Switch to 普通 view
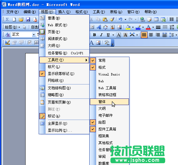This screenshot has width=178, height=165. pos(64,18)
